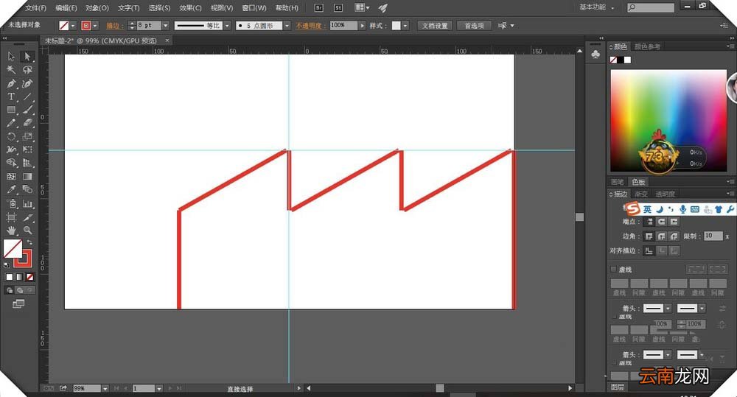
Task: Choose butt cap for 端点
Action: tap(649, 221)
